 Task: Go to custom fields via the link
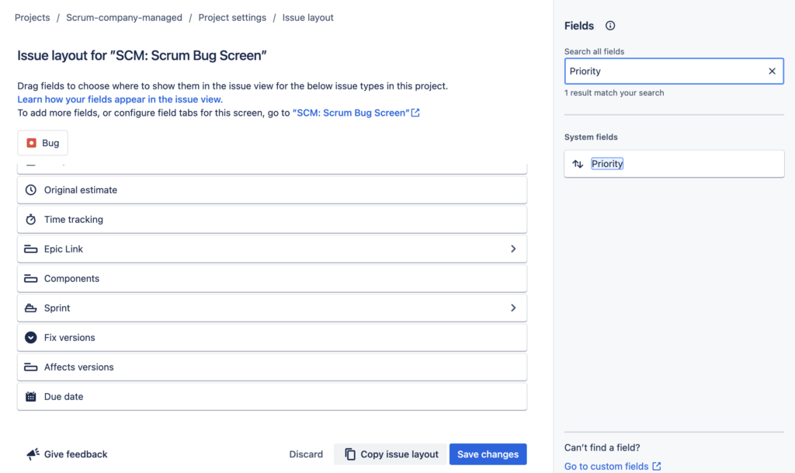click(x=606, y=465)
